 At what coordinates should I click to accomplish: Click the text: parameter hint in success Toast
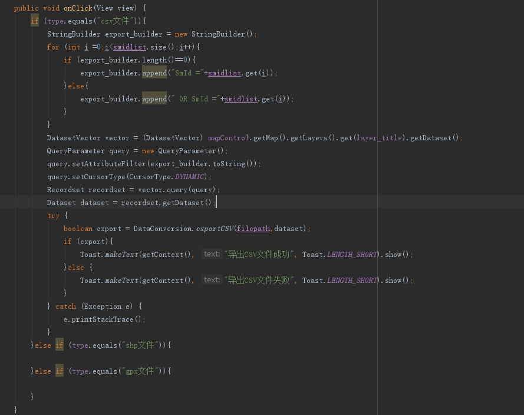212,254
